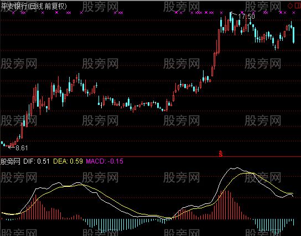Click the 8.61 low price label

pos(22,148)
